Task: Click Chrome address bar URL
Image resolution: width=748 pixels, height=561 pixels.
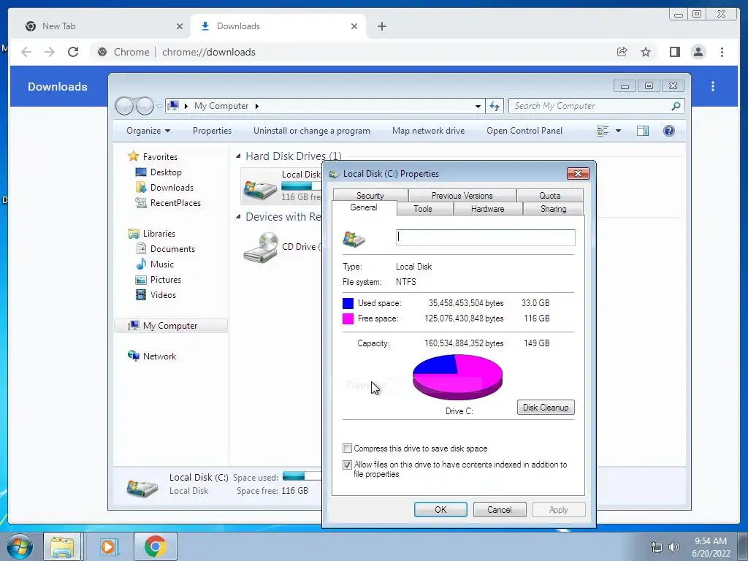Action: pos(208,52)
